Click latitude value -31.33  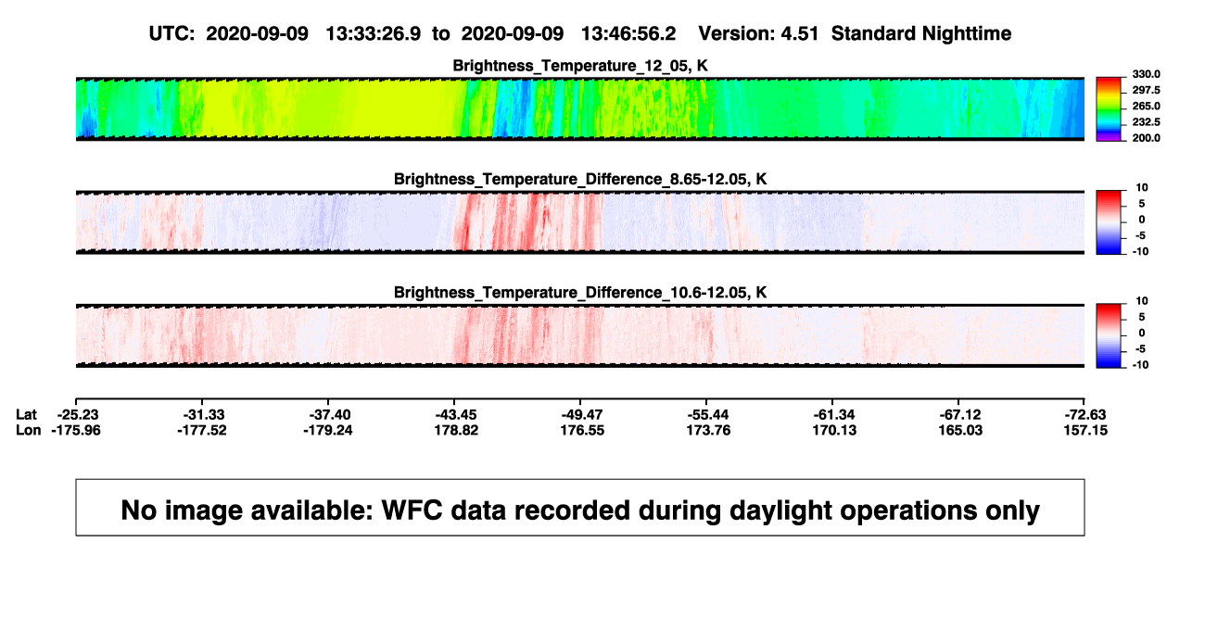(202, 414)
